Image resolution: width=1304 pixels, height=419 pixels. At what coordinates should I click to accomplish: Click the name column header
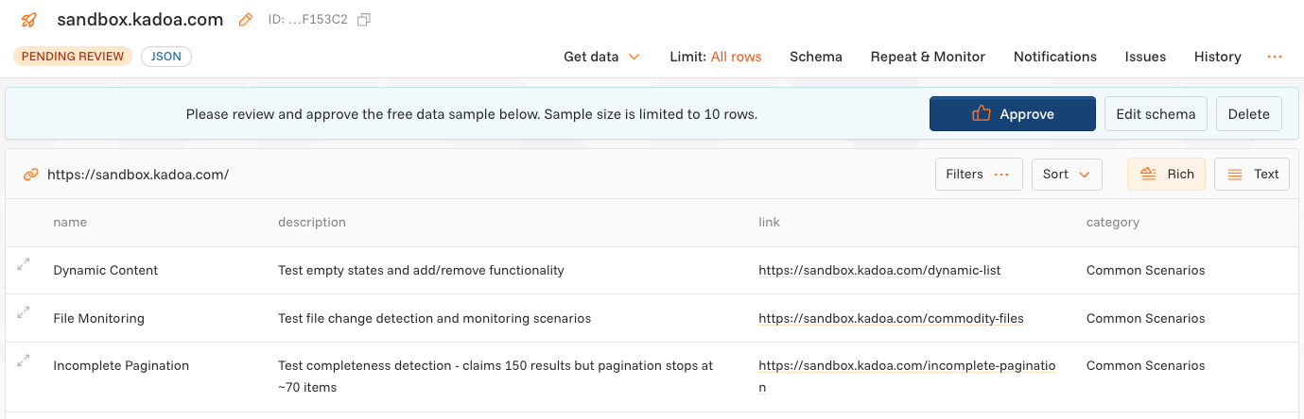tap(70, 223)
